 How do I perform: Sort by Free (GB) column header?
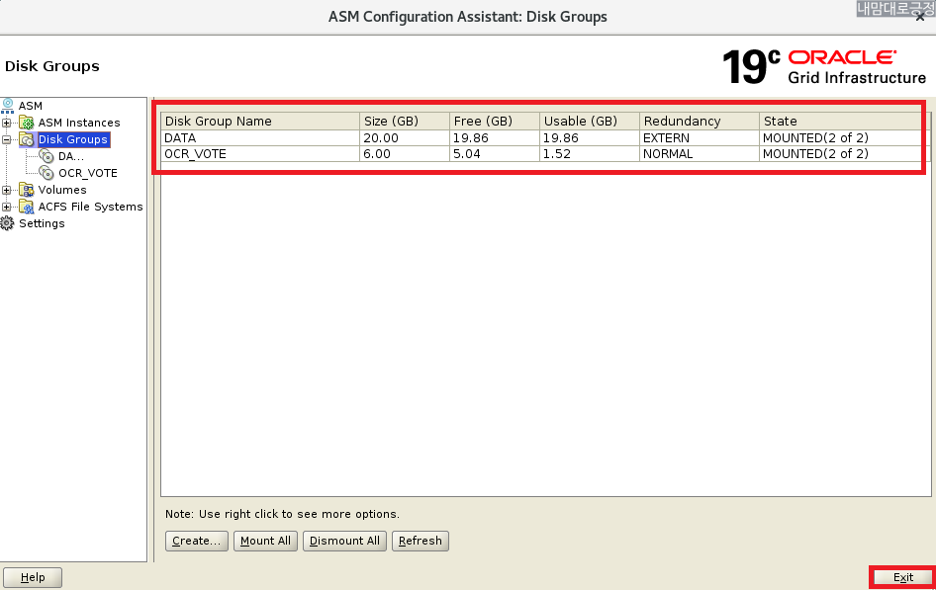[495, 121]
